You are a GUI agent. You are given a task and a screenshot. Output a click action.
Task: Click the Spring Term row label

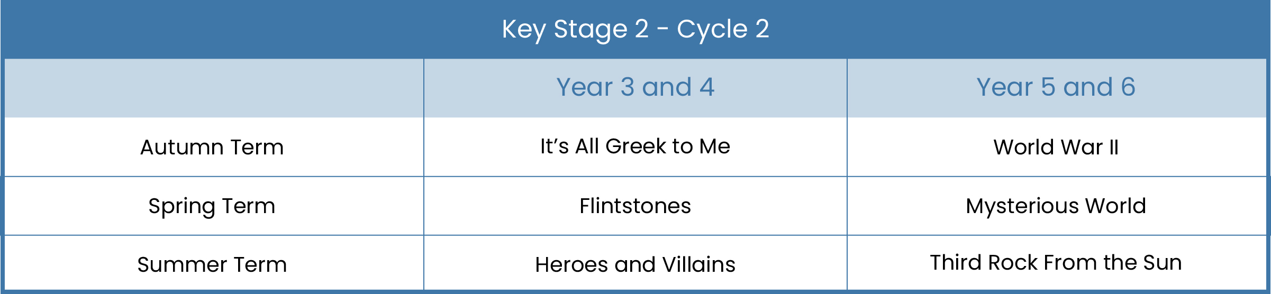pyautogui.click(x=212, y=206)
